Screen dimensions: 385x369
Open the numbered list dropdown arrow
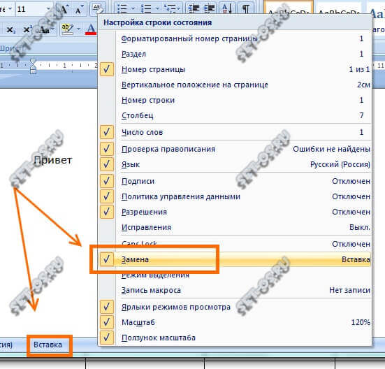click(157, 9)
